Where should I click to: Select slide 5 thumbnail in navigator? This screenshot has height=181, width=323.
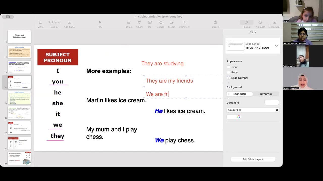[x=19, y=98]
